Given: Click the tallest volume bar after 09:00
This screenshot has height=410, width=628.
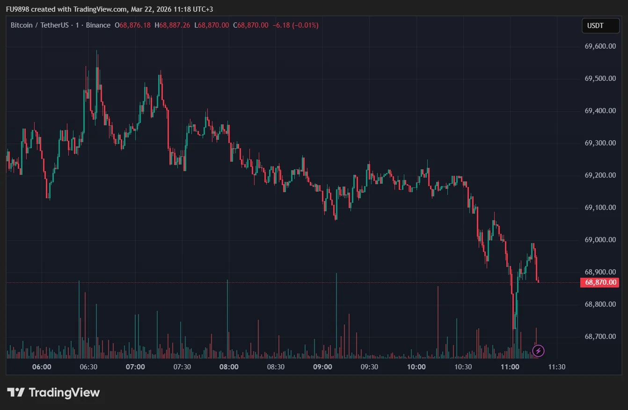Looking at the screenshot, I should (336, 318).
